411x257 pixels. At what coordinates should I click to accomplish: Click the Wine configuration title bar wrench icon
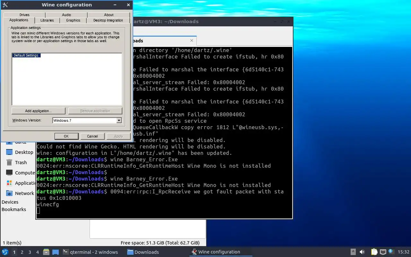pos(5,5)
